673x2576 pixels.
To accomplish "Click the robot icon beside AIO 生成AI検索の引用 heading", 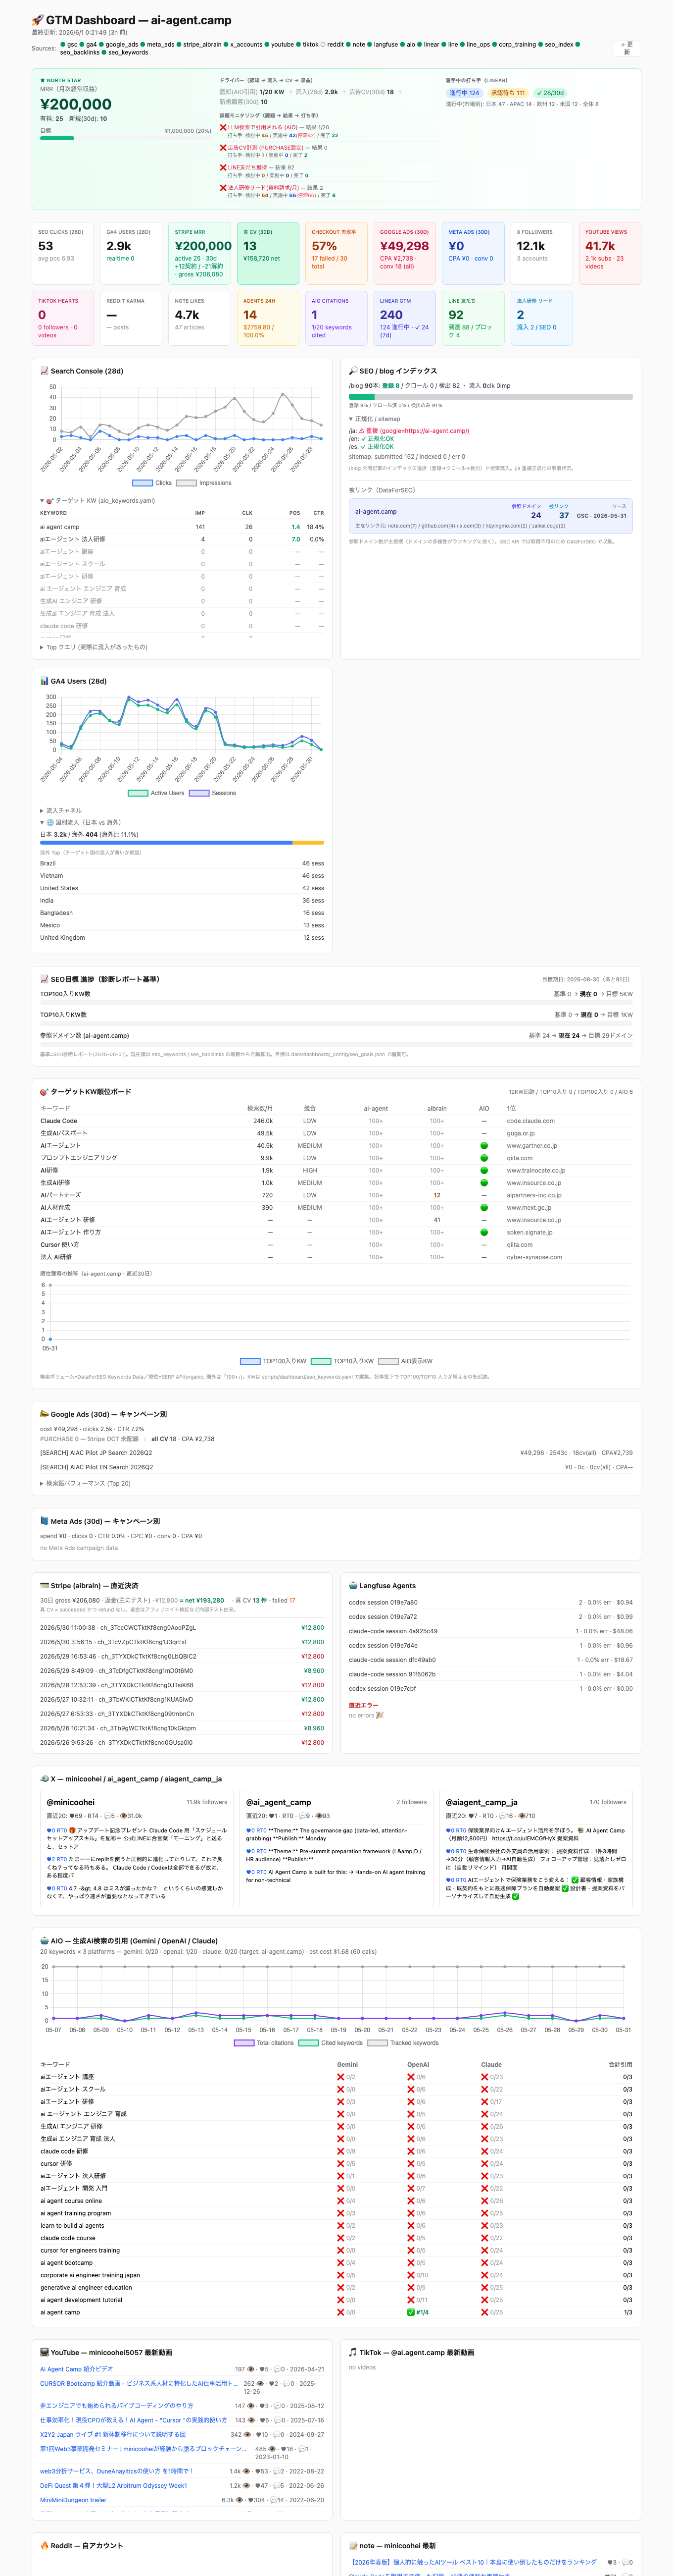I will pos(44,1941).
